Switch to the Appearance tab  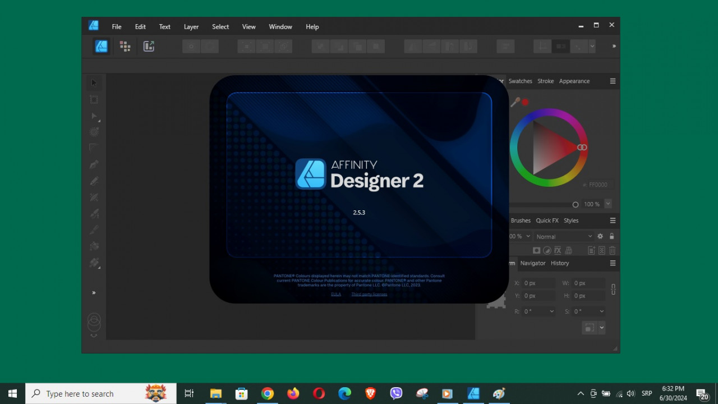[x=574, y=81]
